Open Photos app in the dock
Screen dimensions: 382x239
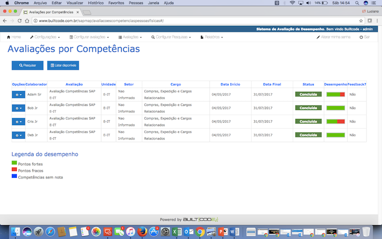96,232
